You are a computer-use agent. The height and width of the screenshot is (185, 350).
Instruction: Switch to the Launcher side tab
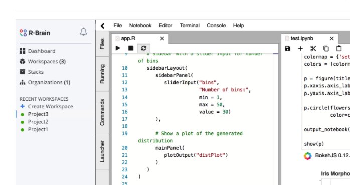pos(102,151)
